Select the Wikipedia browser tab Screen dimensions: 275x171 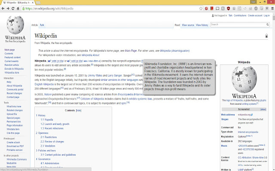[18, 3]
